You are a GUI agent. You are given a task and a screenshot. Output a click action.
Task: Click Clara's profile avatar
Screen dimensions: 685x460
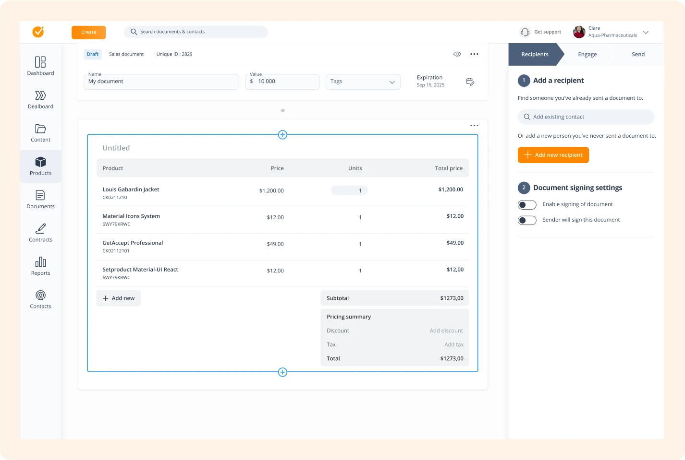click(x=579, y=32)
